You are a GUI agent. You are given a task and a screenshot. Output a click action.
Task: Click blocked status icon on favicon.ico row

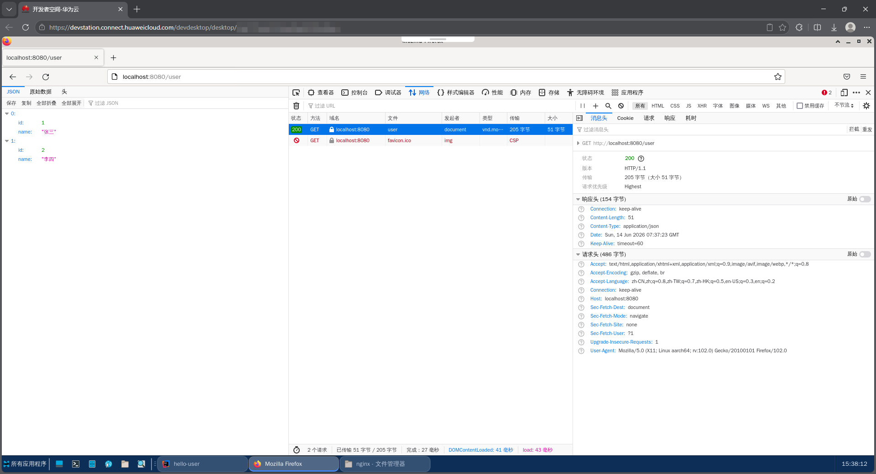tap(297, 140)
